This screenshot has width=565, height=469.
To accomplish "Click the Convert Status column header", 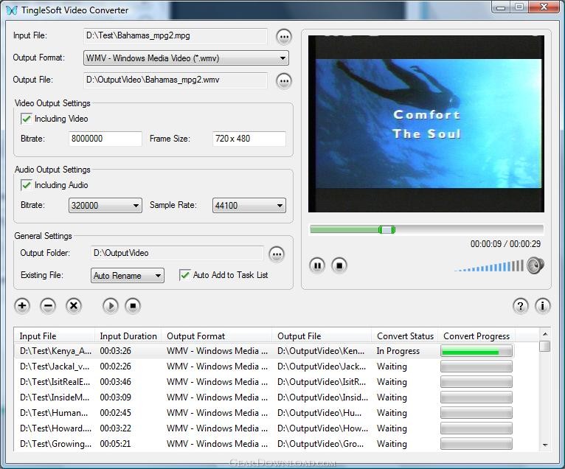I will pos(405,336).
